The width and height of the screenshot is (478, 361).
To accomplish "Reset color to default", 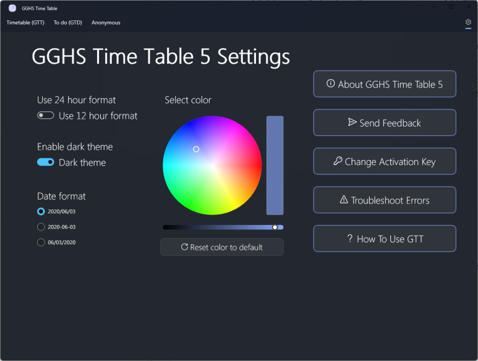I will [222, 247].
